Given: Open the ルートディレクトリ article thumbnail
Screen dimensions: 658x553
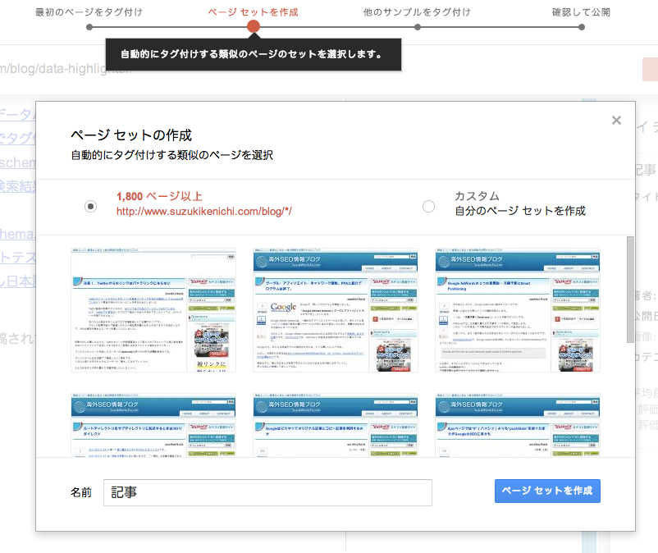Looking at the screenshot, I should tap(153, 425).
